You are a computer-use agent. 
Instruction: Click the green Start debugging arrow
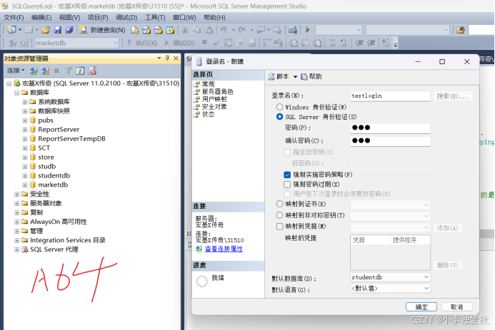(x=307, y=30)
